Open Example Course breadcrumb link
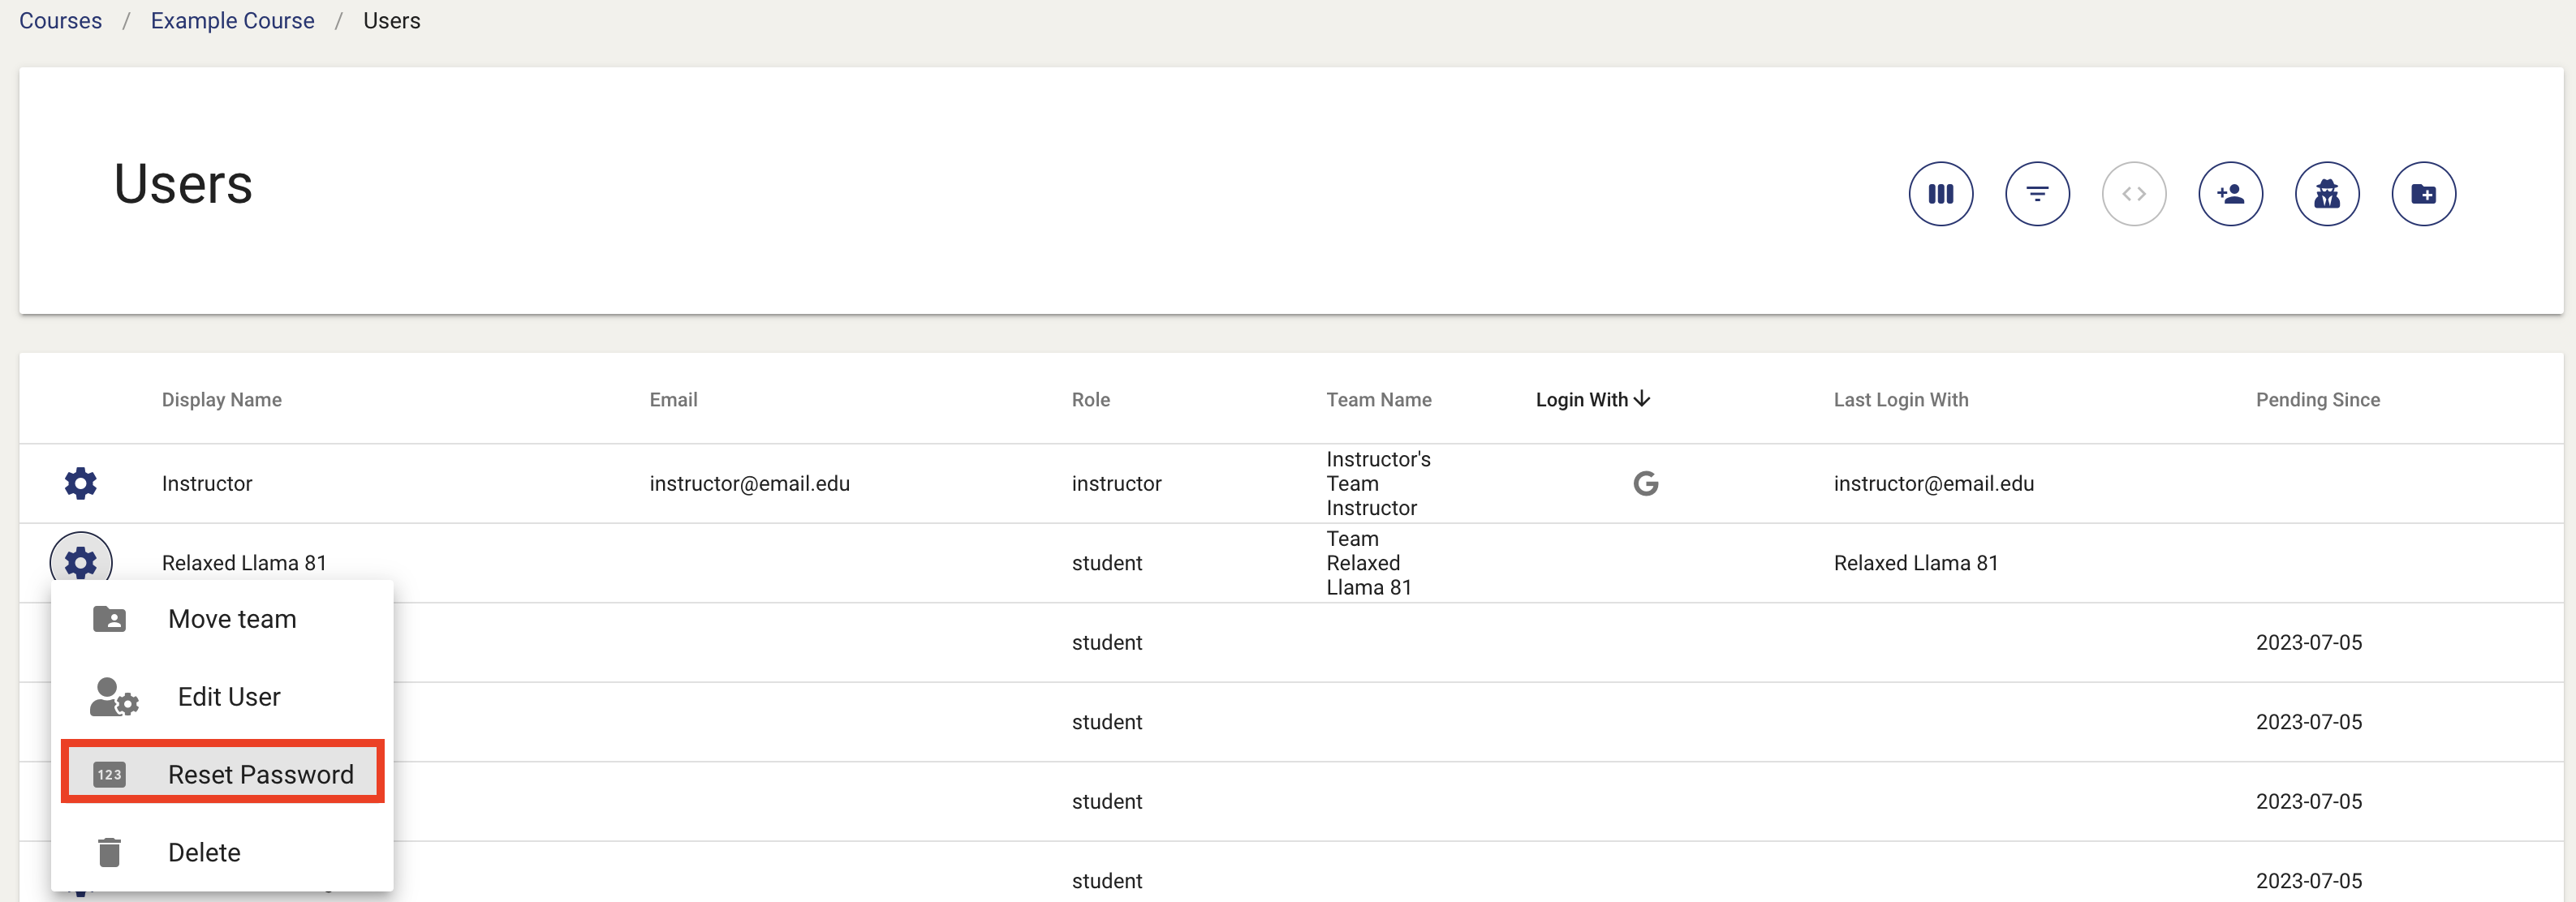Image resolution: width=2576 pixels, height=902 pixels. 232,21
